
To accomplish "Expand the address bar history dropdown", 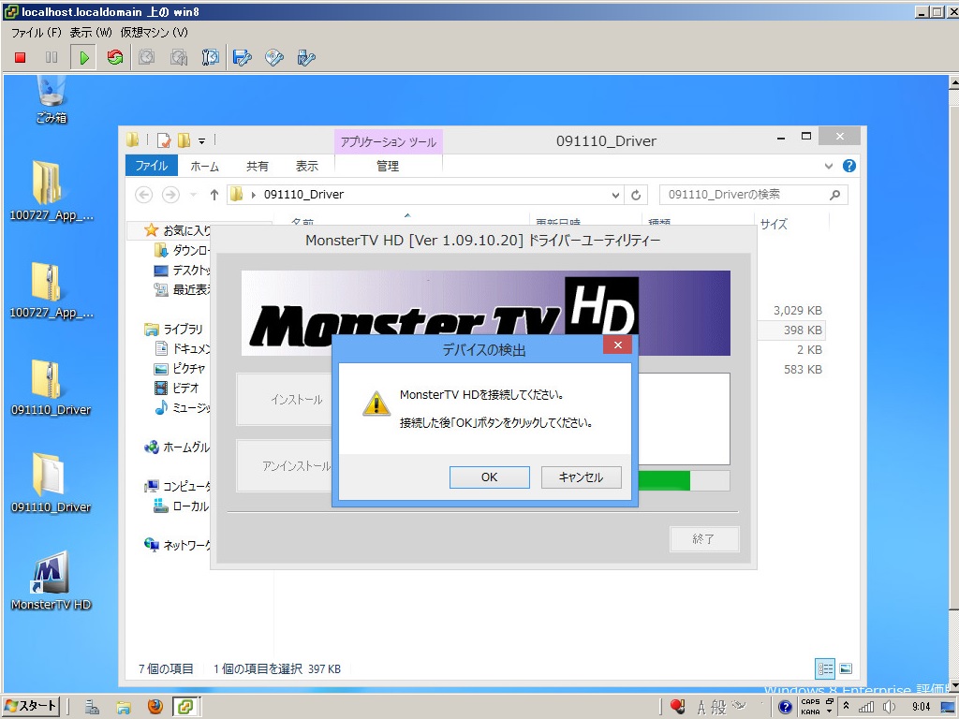I will coord(615,195).
